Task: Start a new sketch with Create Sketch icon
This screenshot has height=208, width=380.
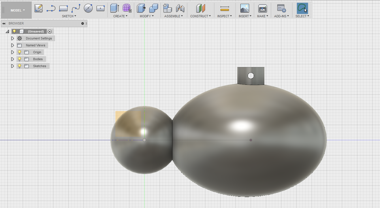Action: [x=39, y=8]
